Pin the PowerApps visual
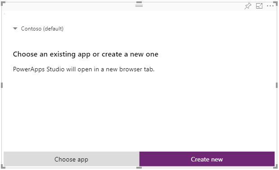This screenshot has height=170, width=279. point(248,6)
